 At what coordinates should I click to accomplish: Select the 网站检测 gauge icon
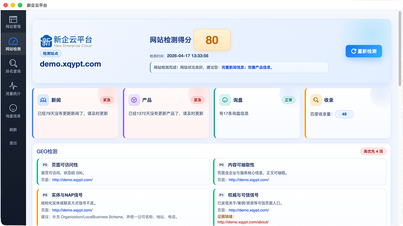pos(13,42)
